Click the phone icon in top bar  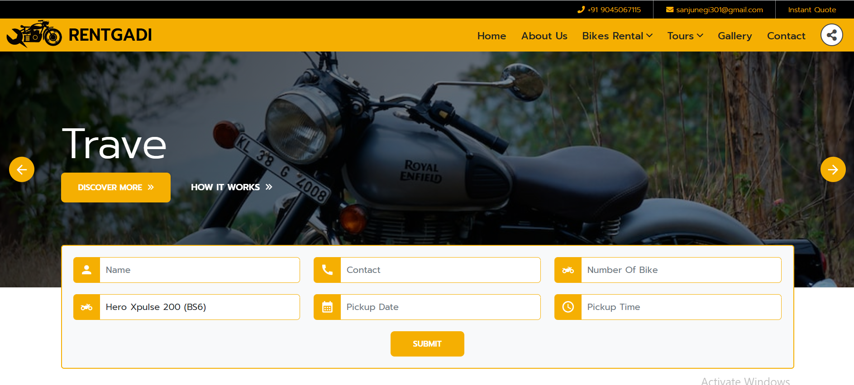(x=581, y=9)
